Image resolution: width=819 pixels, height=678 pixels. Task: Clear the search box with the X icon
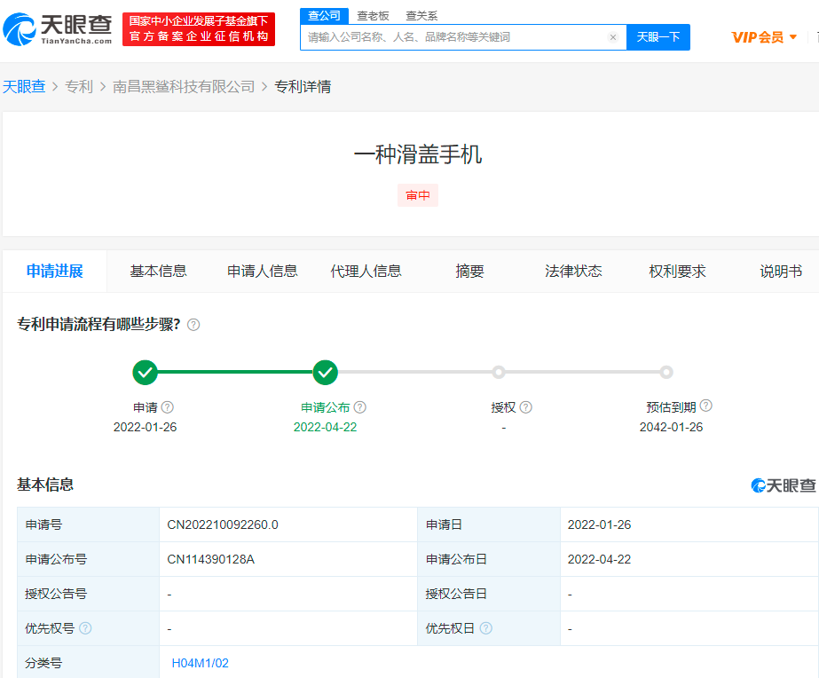tap(613, 37)
